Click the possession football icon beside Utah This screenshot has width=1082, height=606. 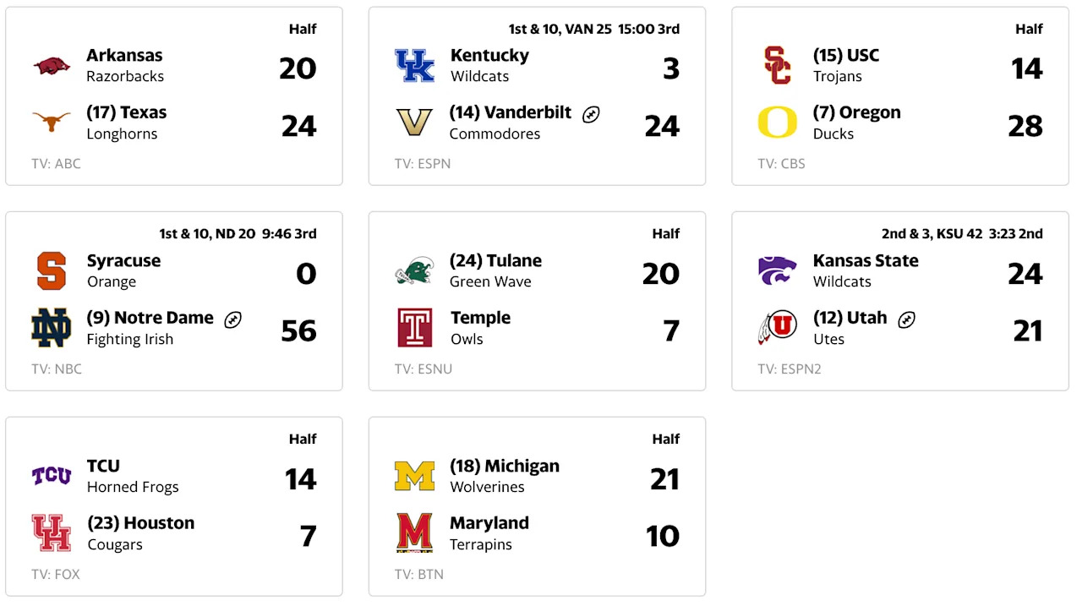point(906,319)
